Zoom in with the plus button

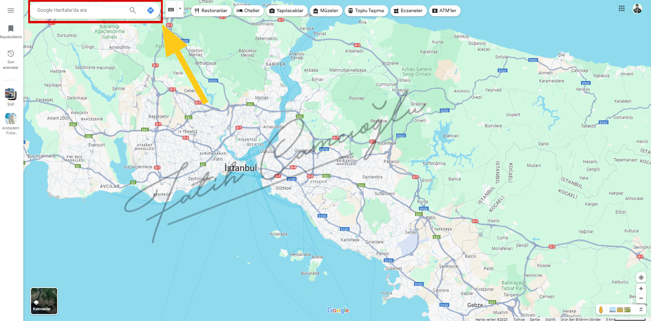tap(641, 289)
